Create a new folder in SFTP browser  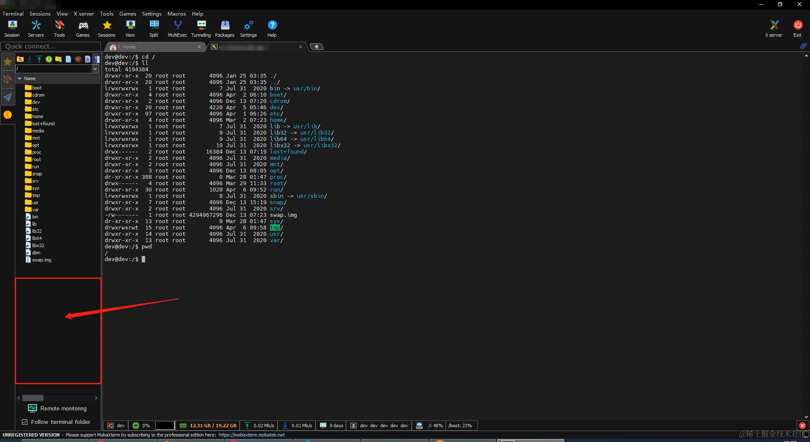pos(59,59)
